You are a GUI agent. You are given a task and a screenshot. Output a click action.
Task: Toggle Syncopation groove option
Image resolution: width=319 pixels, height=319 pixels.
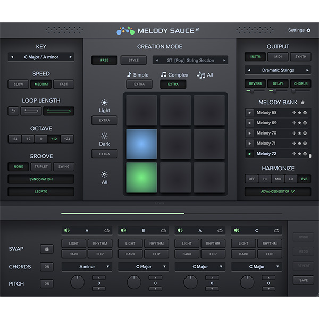click(x=41, y=179)
